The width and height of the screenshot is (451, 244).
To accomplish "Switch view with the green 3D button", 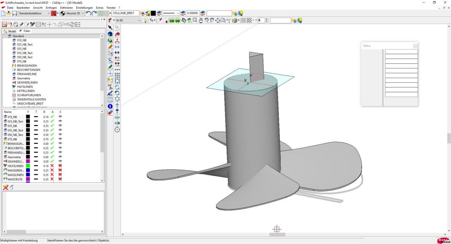I will [x=177, y=20].
